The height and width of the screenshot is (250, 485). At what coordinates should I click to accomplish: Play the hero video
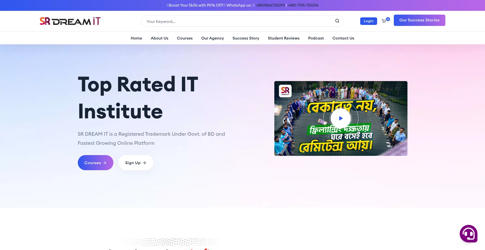341,118
